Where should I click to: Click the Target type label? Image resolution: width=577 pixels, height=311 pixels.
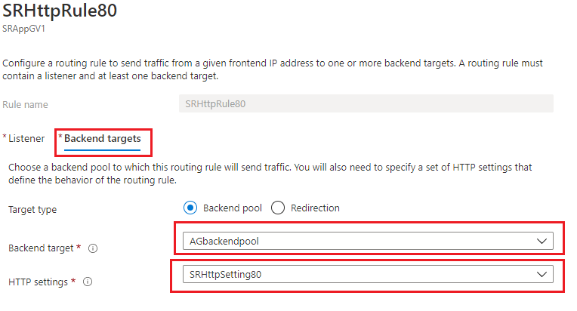[x=32, y=208]
